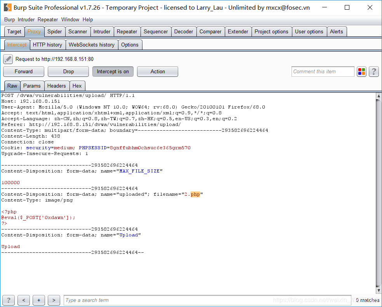Click the Upload value in red text
The image size is (382, 307).
pos(11,247)
